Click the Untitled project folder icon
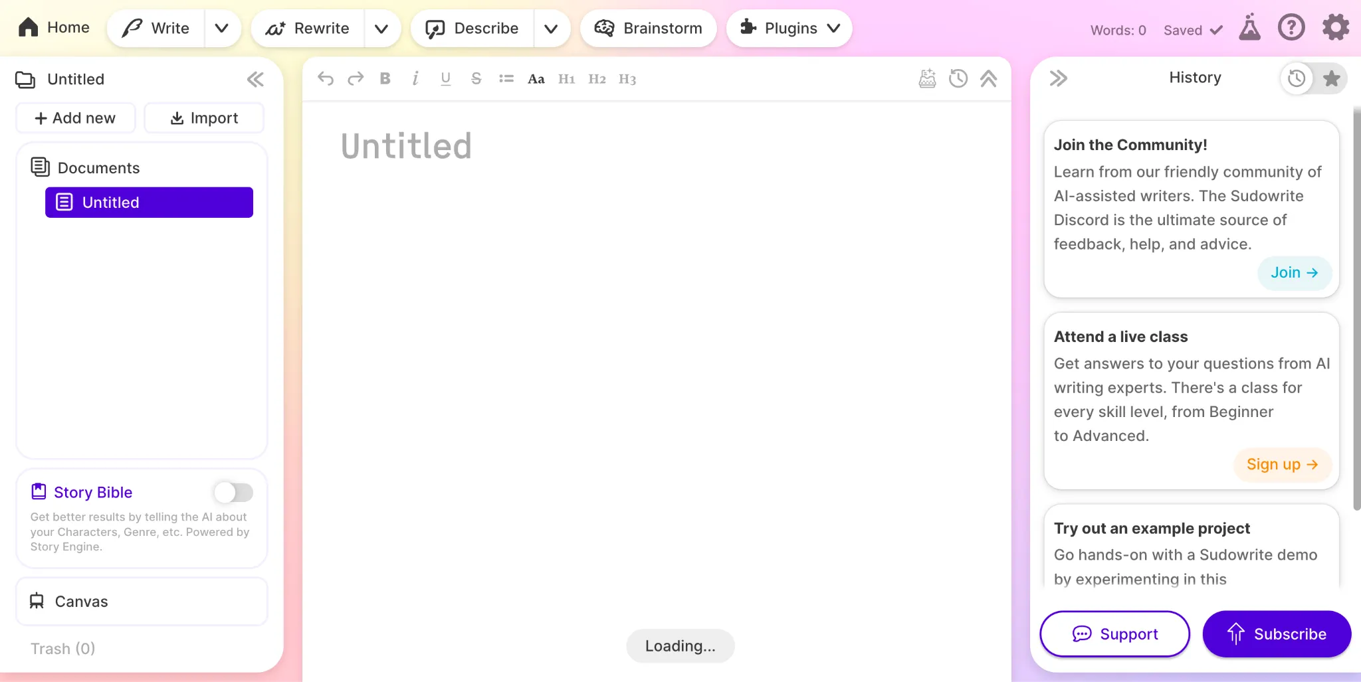 tap(25, 80)
